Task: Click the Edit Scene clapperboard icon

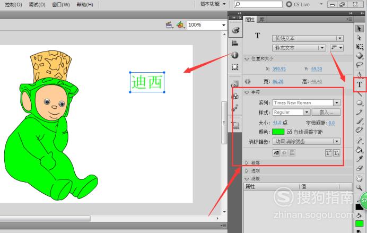Action: [x=170, y=25]
